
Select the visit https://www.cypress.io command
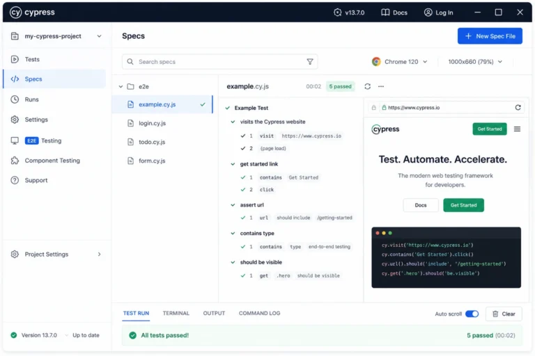[291, 136]
